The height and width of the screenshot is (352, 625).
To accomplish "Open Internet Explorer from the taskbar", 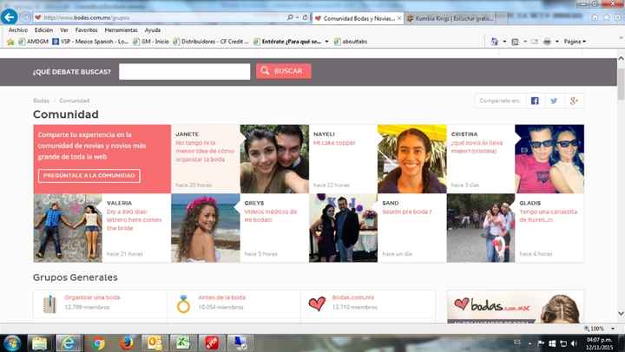I will [x=69, y=342].
